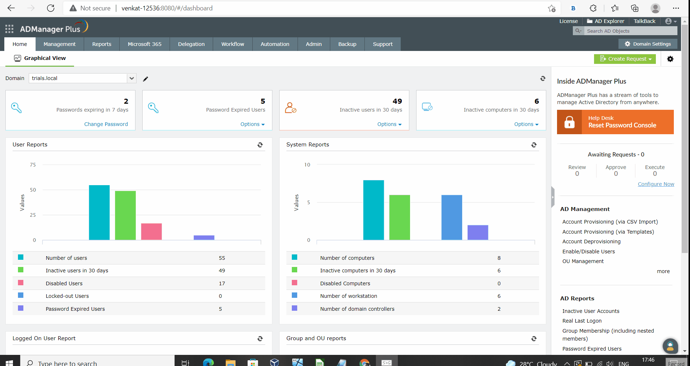690x366 pixels.
Task: Click the Inactive computers monitor icon
Action: click(427, 107)
